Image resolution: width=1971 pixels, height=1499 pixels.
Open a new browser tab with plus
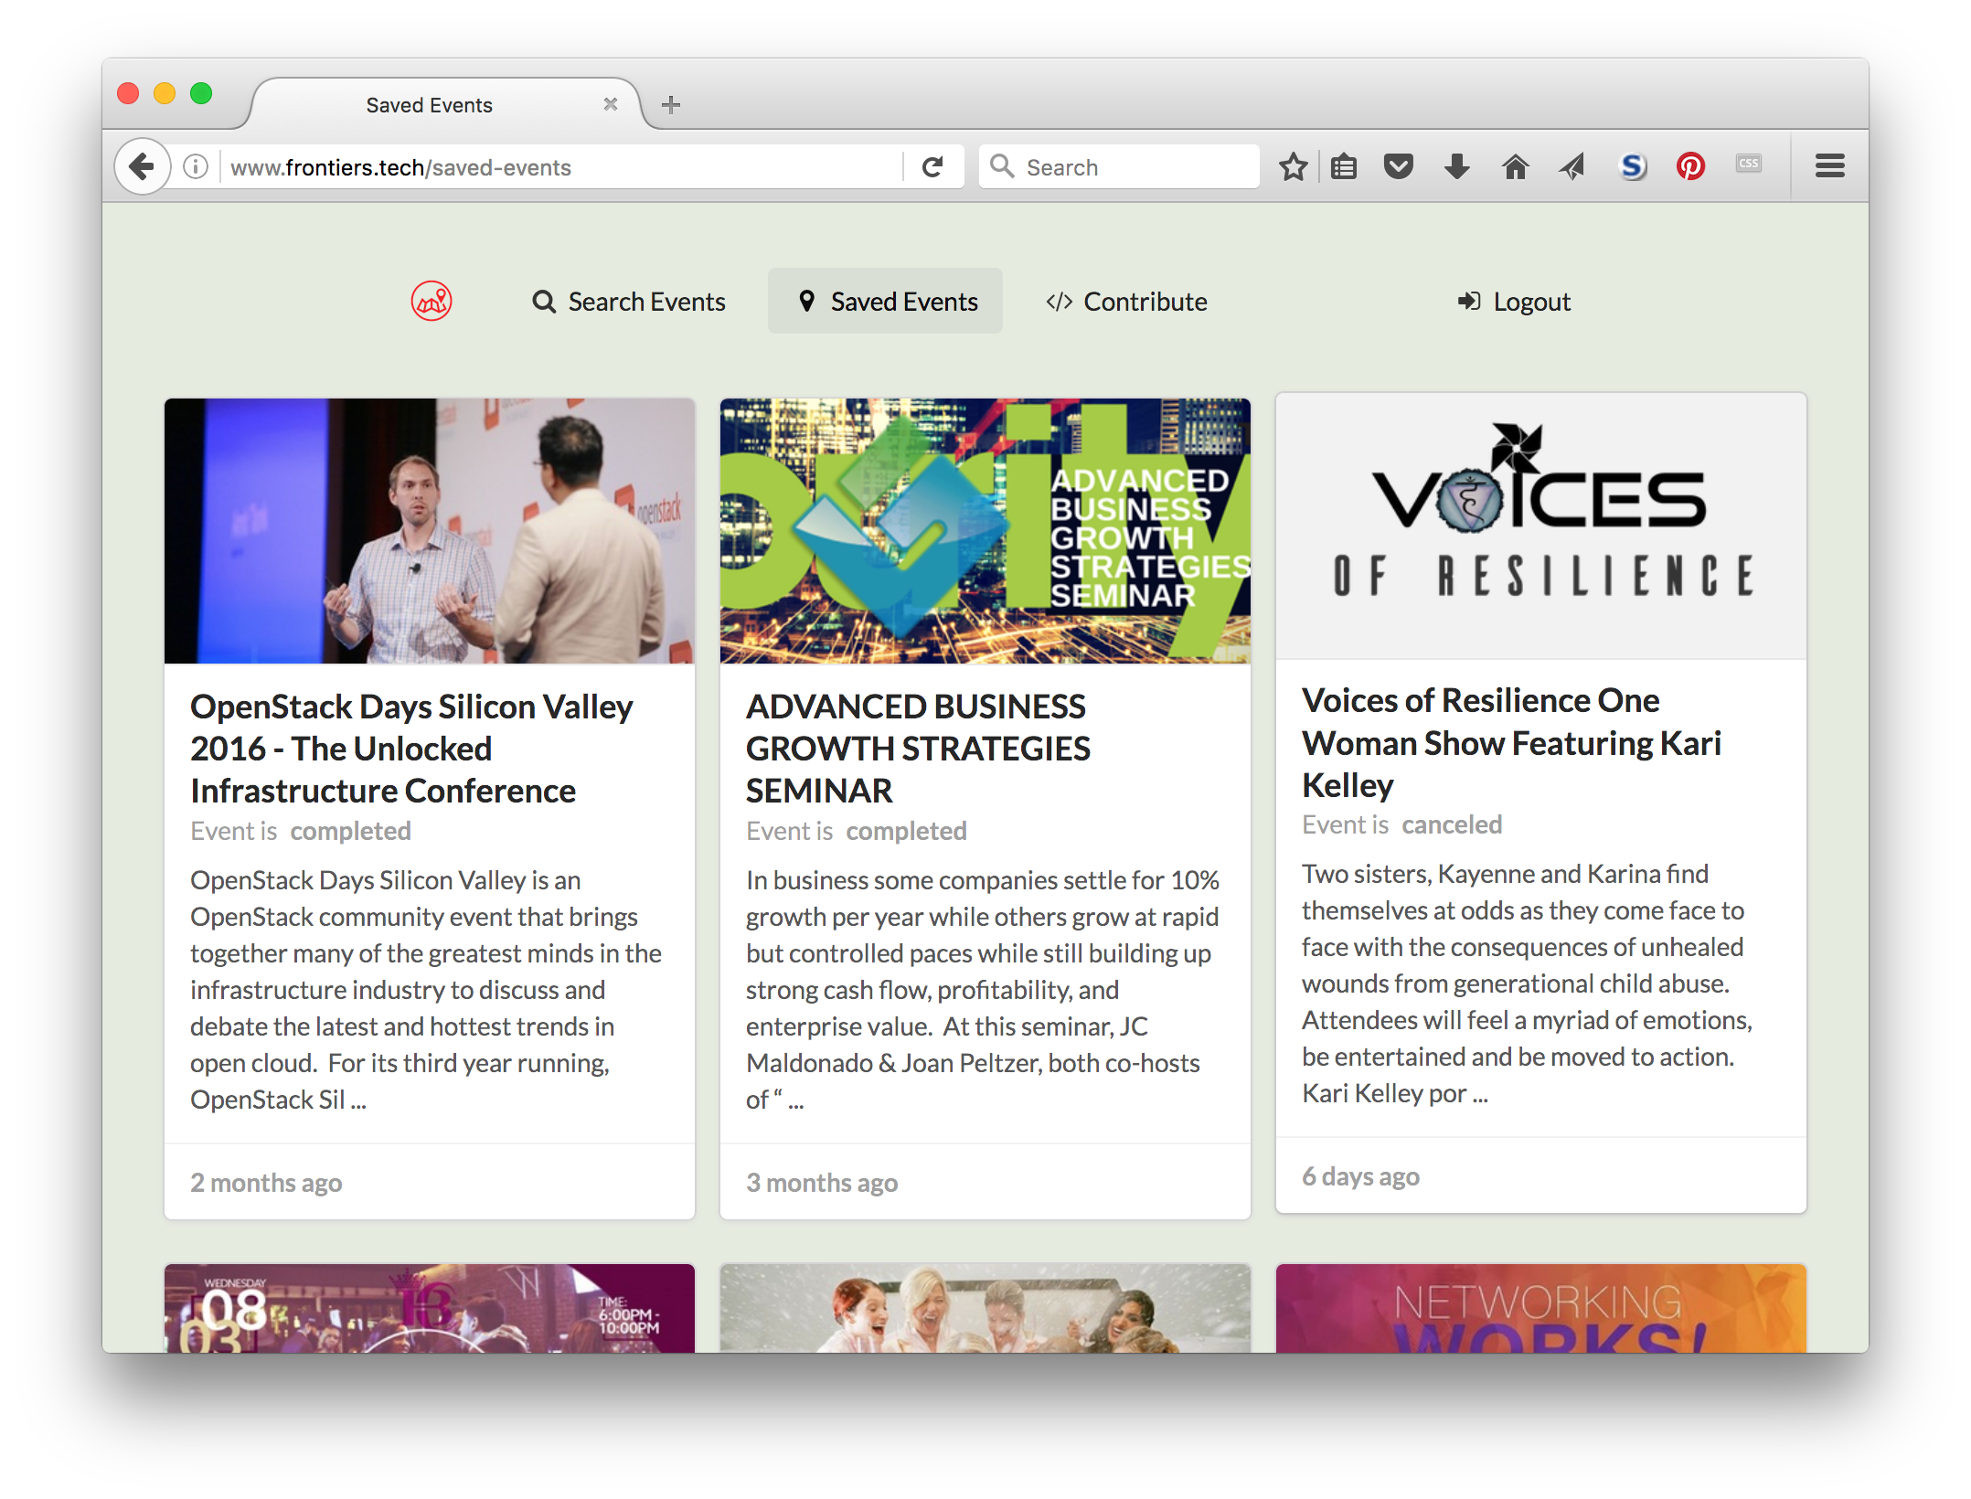point(671,105)
